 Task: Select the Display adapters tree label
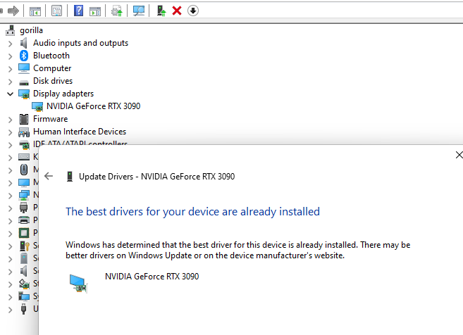(63, 94)
